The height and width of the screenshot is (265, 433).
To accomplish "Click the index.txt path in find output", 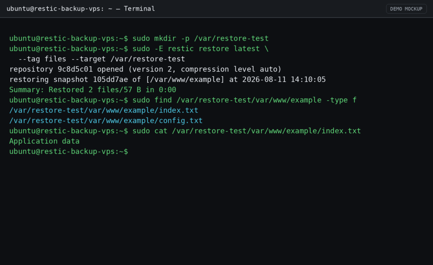I will click(x=104, y=110).
